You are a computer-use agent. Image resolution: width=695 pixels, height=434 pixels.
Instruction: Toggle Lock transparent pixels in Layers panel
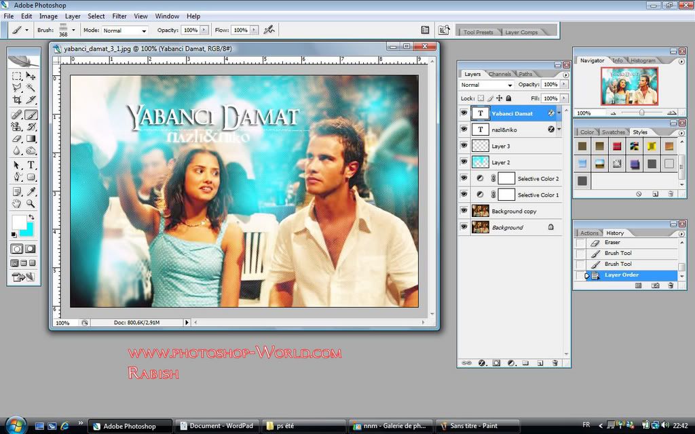pyautogui.click(x=481, y=98)
